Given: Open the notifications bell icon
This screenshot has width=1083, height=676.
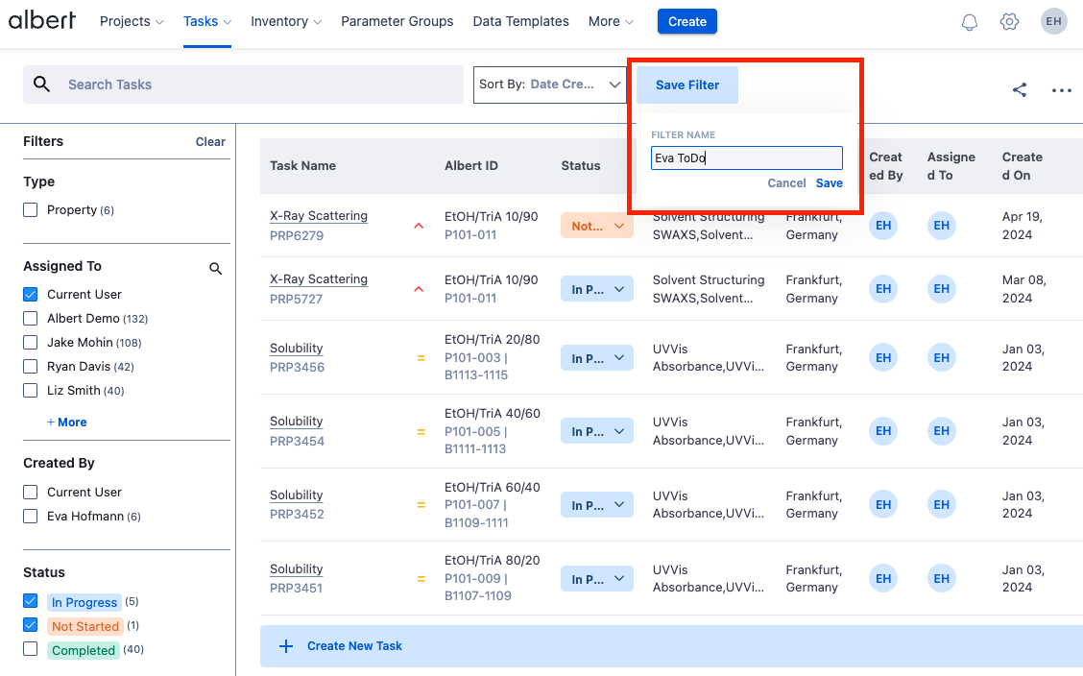Looking at the screenshot, I should coord(970,22).
